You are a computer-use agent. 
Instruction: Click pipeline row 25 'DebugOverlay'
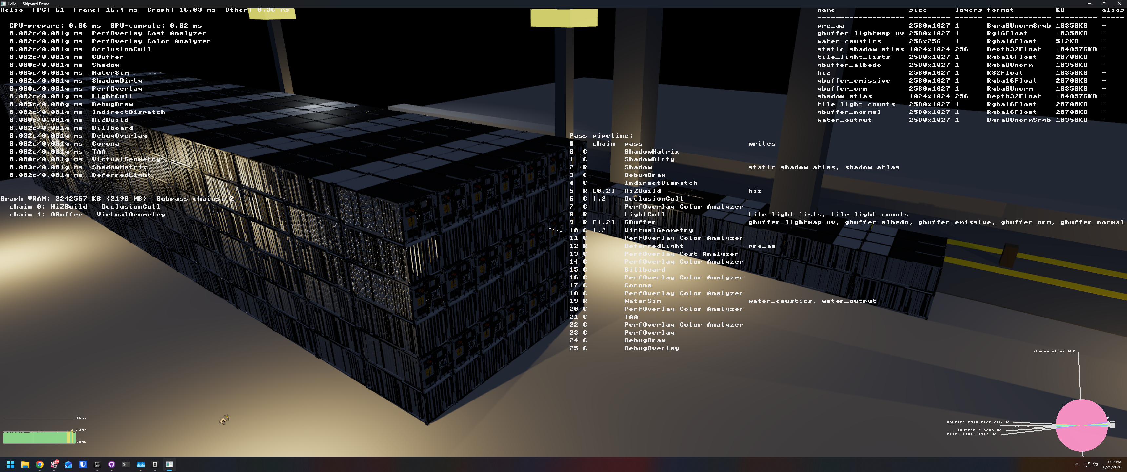624,349
